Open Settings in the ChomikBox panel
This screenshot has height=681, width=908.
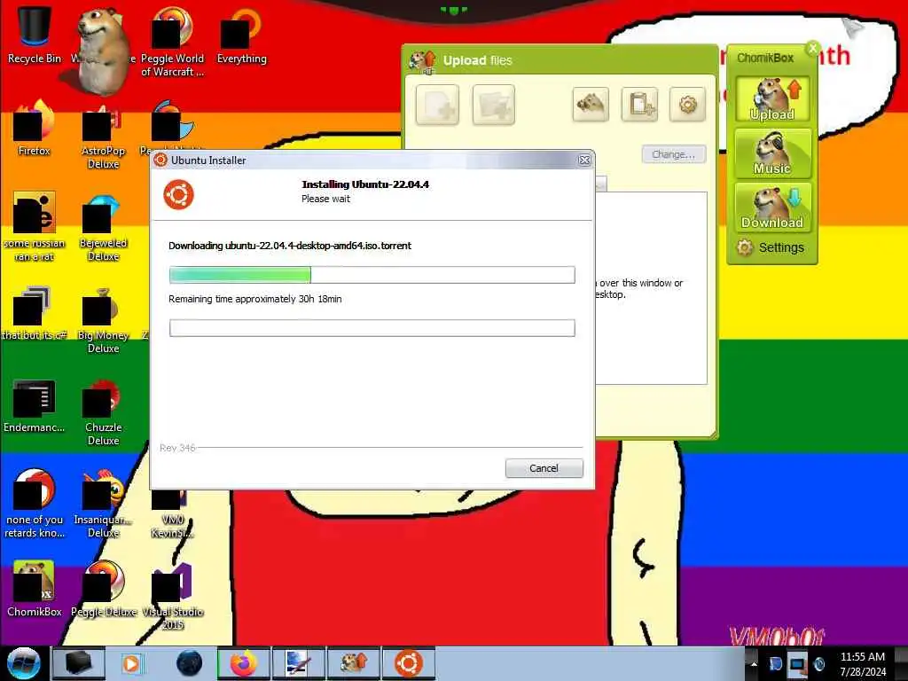pyautogui.click(x=771, y=247)
